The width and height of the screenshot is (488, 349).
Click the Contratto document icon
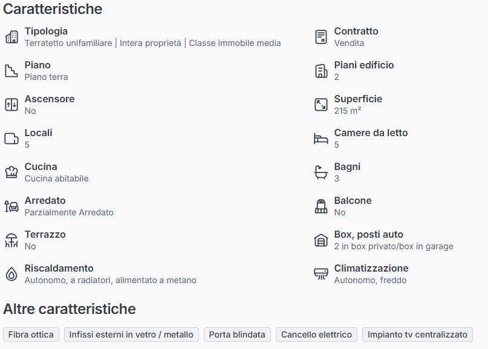[321, 37]
